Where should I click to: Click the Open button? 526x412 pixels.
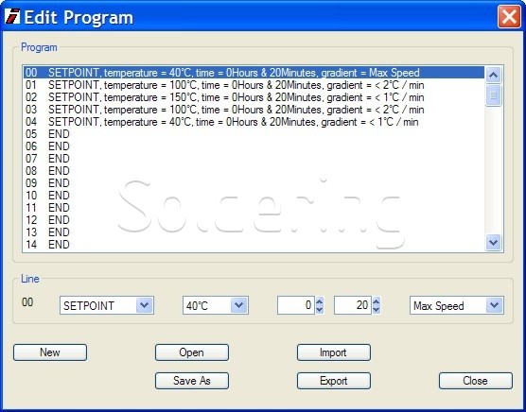[x=192, y=352]
